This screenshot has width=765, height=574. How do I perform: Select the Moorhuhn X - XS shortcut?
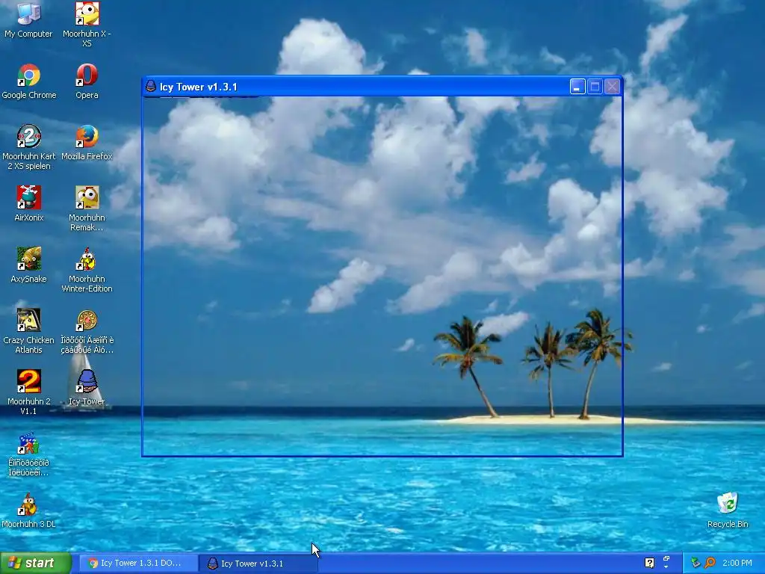[x=87, y=25]
